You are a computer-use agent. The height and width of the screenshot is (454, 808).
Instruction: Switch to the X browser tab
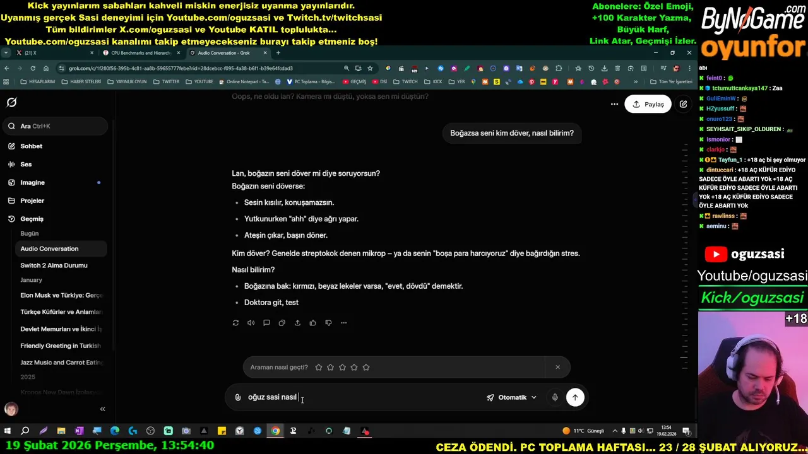[54, 53]
